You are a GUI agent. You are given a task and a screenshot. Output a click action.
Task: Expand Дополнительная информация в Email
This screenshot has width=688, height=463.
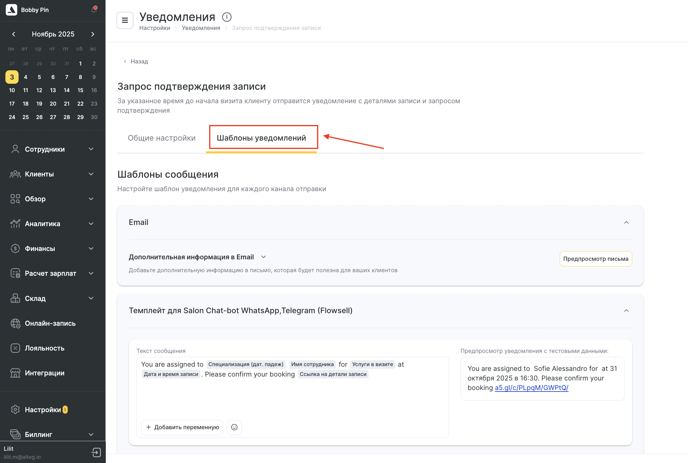pos(263,257)
